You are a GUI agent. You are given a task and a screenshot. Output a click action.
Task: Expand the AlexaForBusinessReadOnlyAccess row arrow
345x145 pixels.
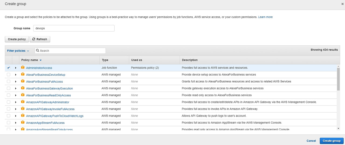(x=16, y=95)
